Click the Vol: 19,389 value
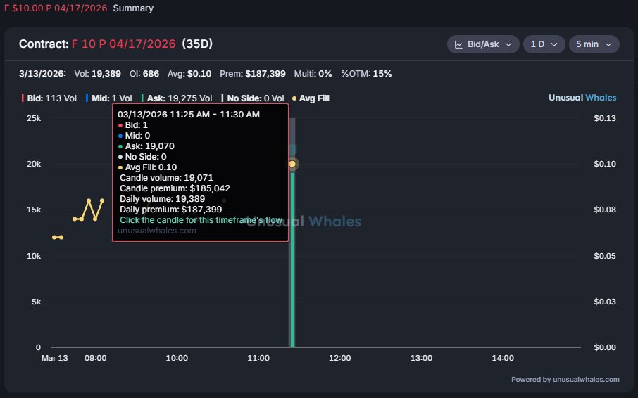 97,74
